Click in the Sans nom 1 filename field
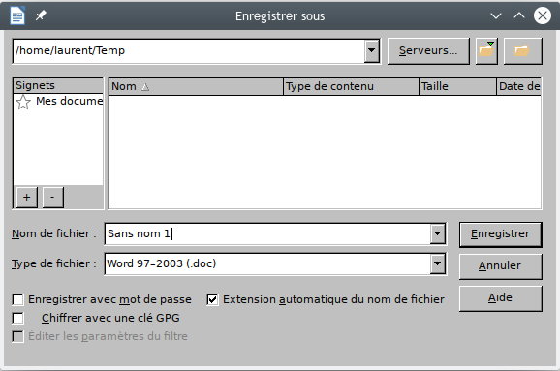 (267, 233)
